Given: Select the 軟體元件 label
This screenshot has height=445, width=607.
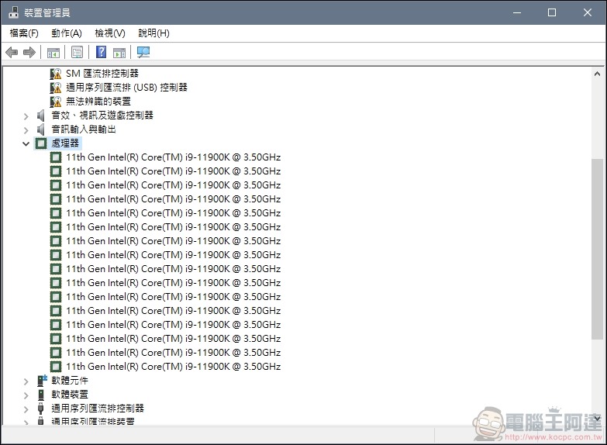Looking at the screenshot, I should [70, 381].
